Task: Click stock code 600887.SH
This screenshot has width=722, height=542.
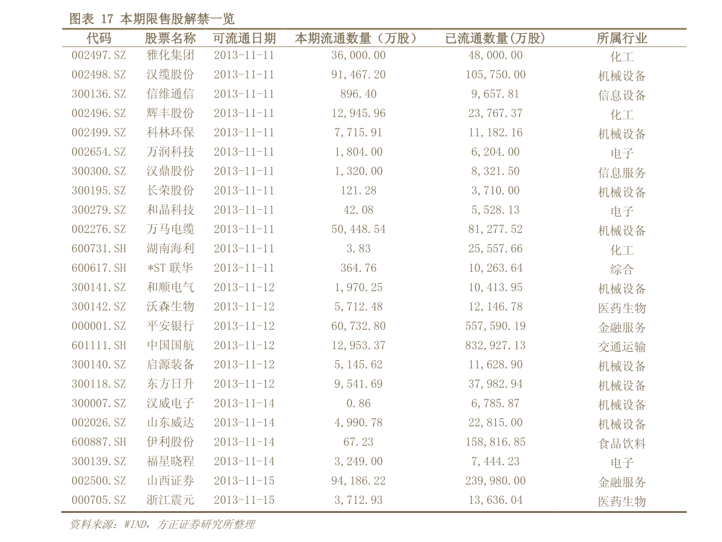Action: click(x=99, y=442)
